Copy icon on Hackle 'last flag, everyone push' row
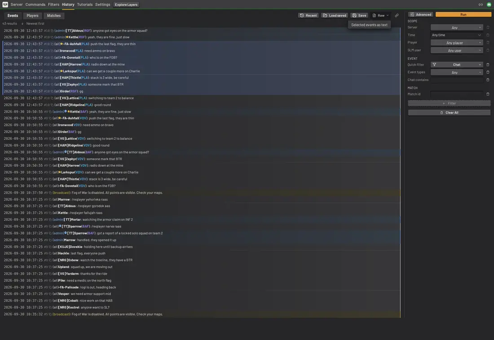The height and width of the screenshot is (340, 494). tap(50, 253)
